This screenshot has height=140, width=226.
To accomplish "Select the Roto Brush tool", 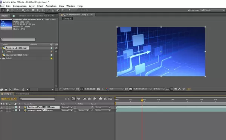I will (63, 10).
